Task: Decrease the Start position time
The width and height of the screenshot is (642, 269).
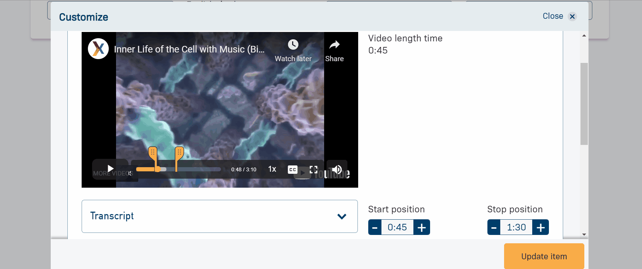Action: [x=375, y=227]
